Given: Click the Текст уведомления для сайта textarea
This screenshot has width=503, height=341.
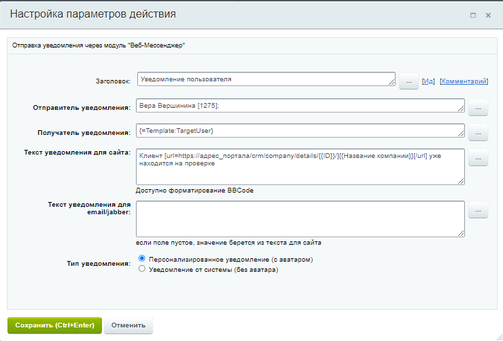Looking at the screenshot, I should point(300,167).
